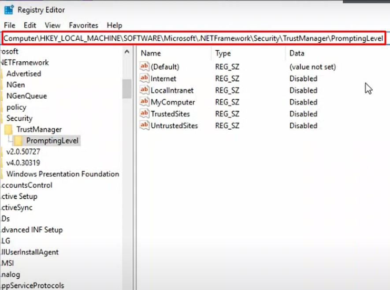
Task: Click the Registry Editor app icon in title bar
Action: (9, 10)
